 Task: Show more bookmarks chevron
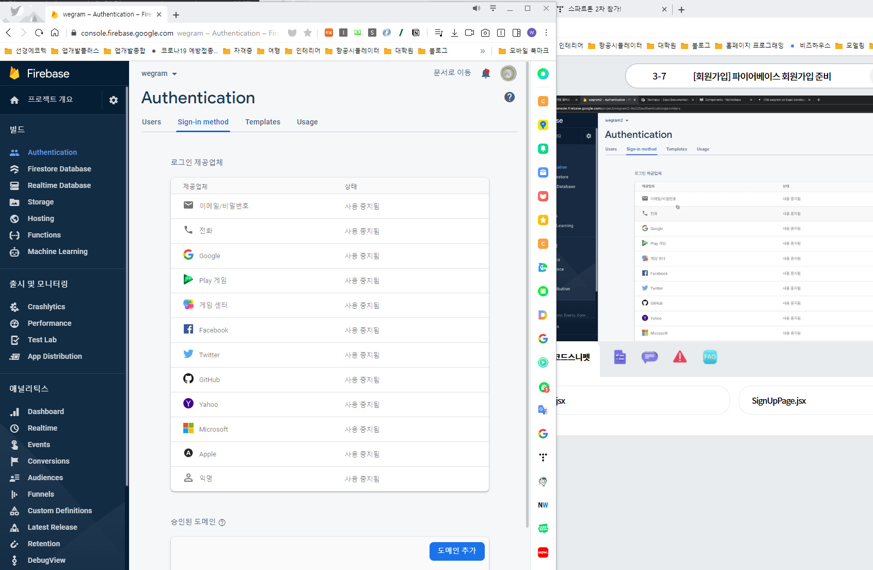(x=483, y=51)
